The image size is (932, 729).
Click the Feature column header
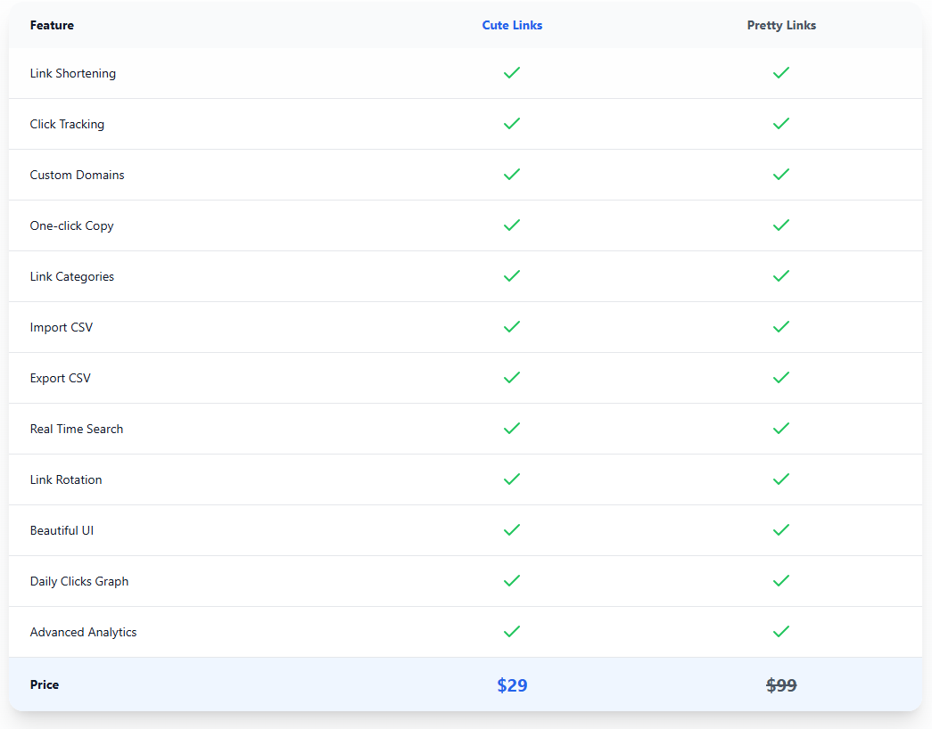(x=52, y=26)
